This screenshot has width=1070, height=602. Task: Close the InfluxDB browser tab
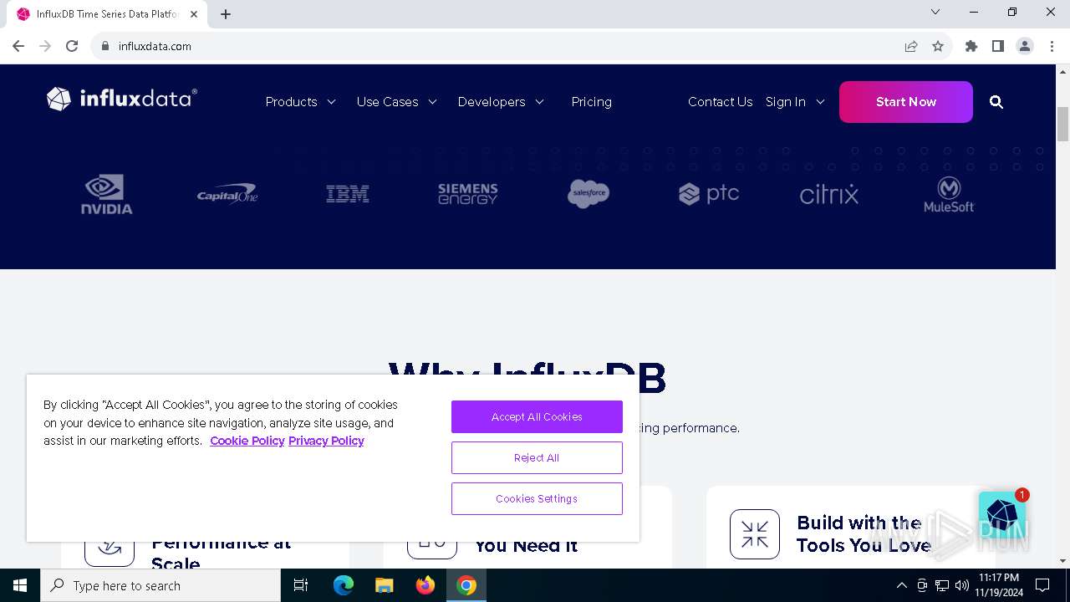click(195, 14)
